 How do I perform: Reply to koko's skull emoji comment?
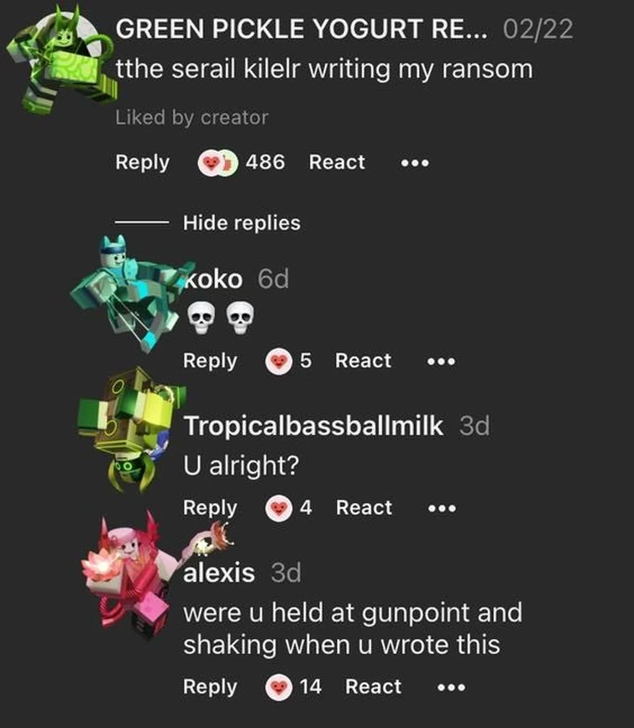point(210,361)
